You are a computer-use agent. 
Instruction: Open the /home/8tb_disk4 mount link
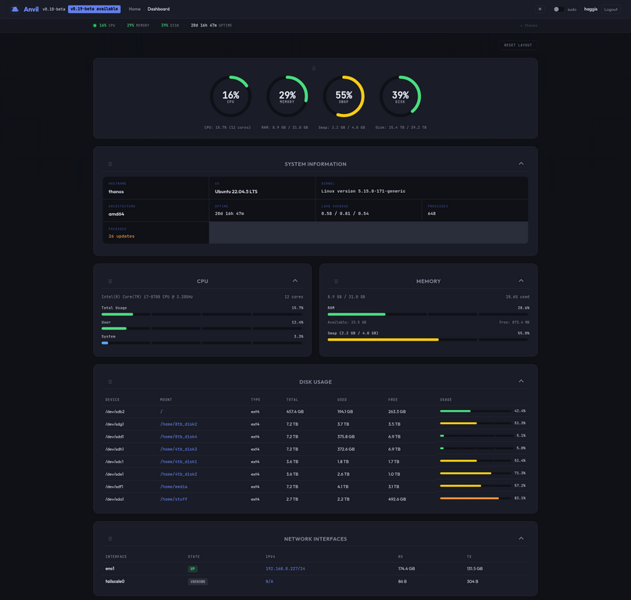[x=179, y=437]
